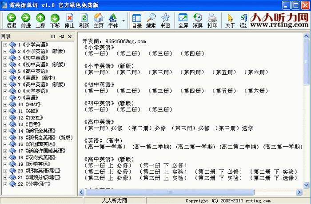311x204 pixels.
Task: Open the 搜索 (Search) tool
Action: (151, 20)
